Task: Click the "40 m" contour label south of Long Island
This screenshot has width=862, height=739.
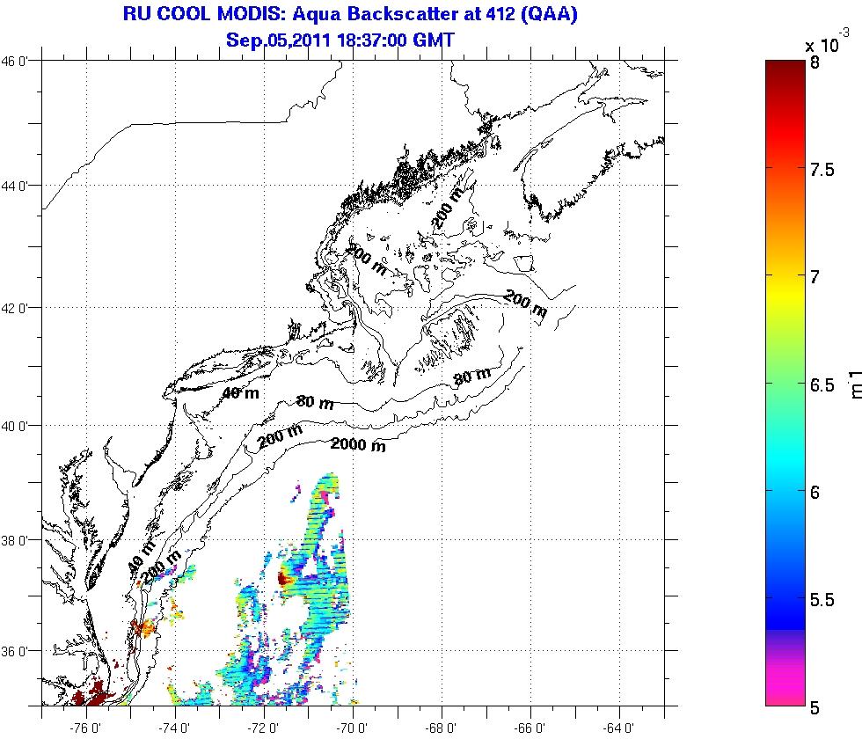Action: [x=240, y=393]
